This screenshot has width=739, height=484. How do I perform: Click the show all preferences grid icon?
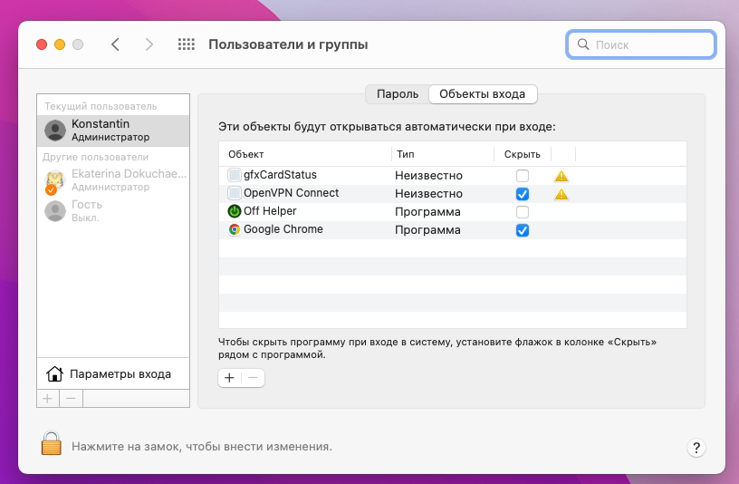pyautogui.click(x=187, y=44)
